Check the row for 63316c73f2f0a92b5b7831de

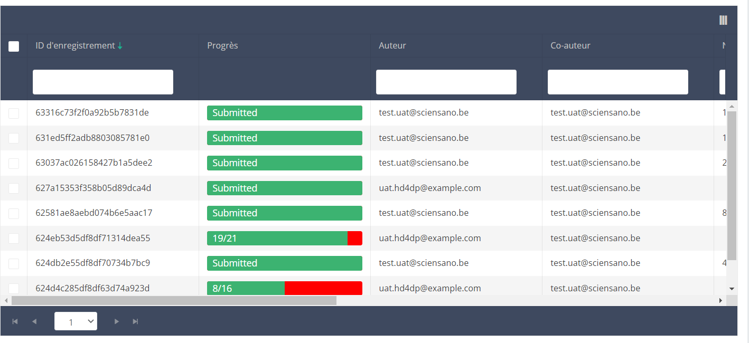14,113
